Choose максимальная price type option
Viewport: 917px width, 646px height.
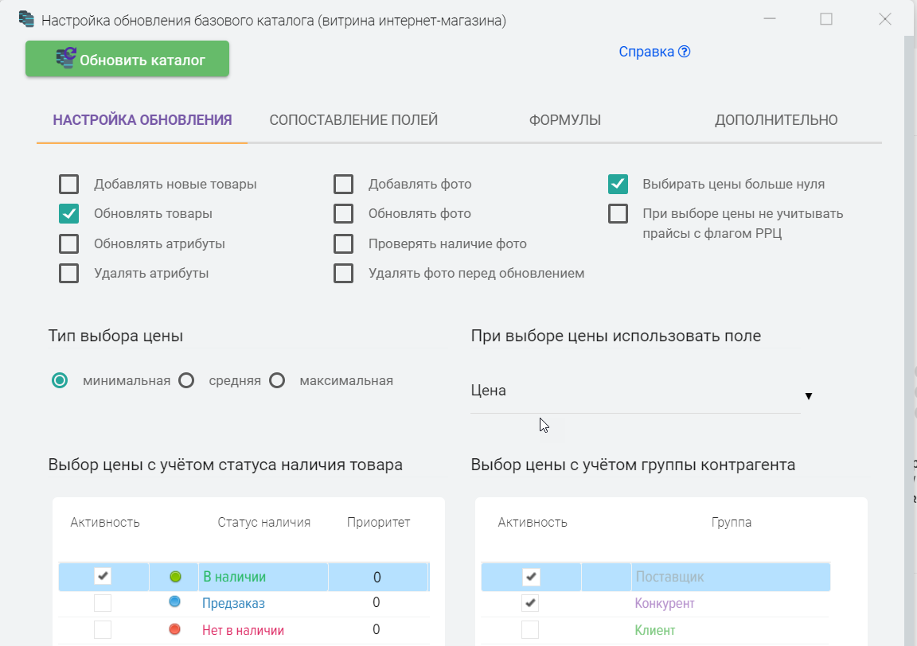pyautogui.click(x=277, y=381)
